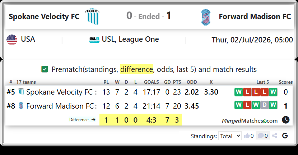Select the USL, League One league name

[x=130, y=39]
